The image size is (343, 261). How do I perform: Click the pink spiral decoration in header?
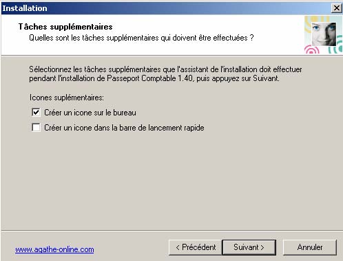311,50
